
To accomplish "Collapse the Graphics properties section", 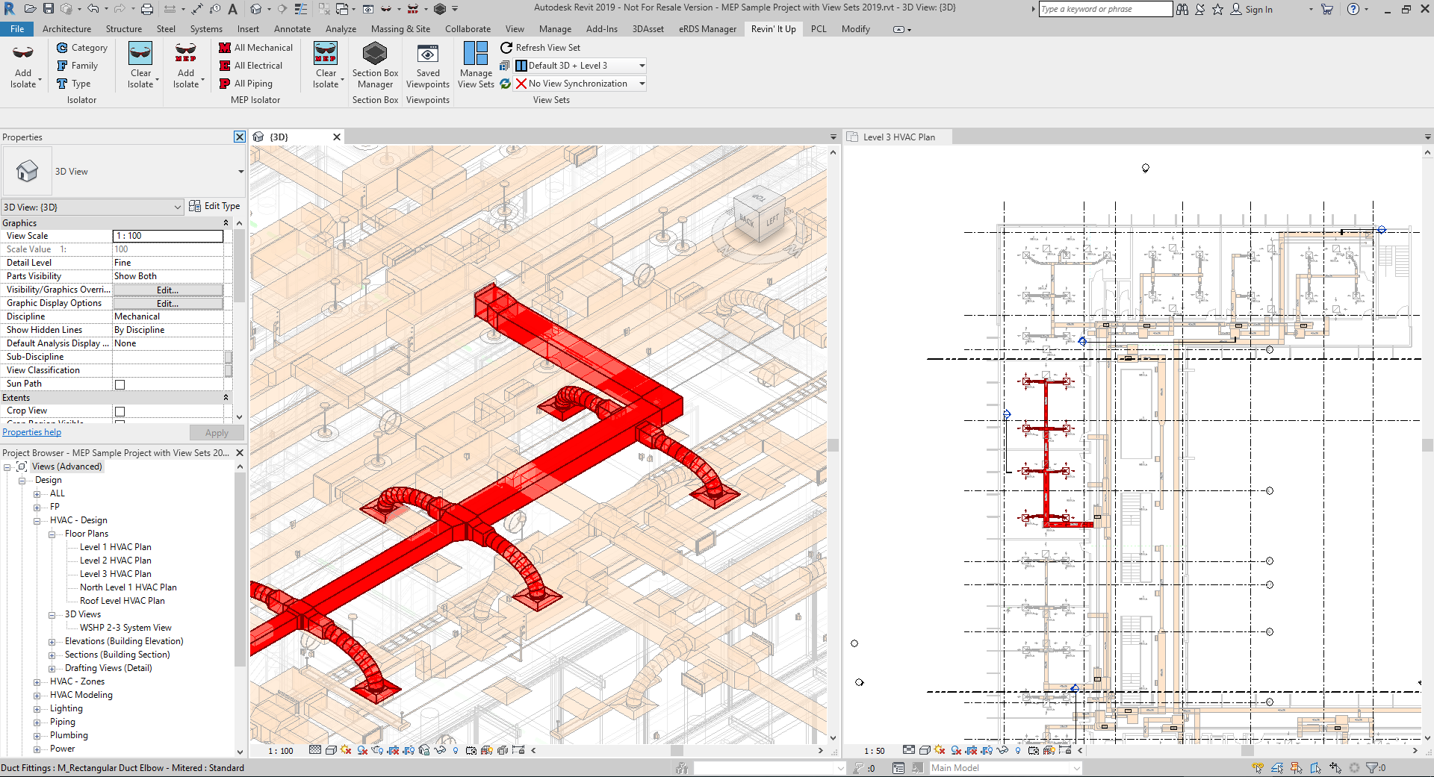I will (226, 223).
